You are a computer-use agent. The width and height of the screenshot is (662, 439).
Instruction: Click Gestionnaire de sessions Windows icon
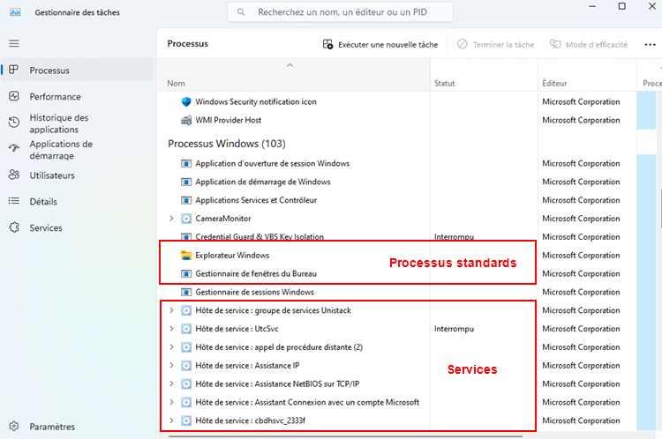186,292
